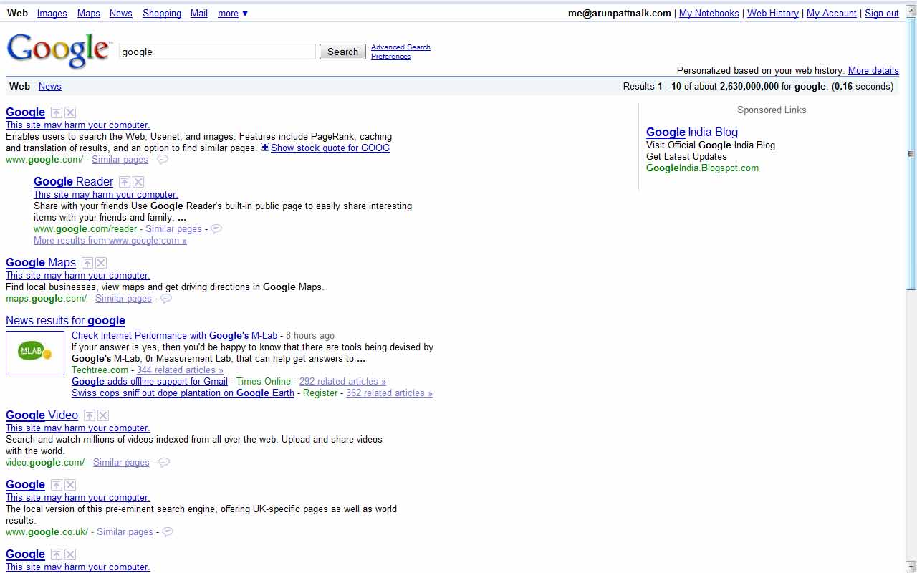Viewport: 917px width, 573px height.
Task: Promote the Google Maps result
Action: (x=87, y=263)
